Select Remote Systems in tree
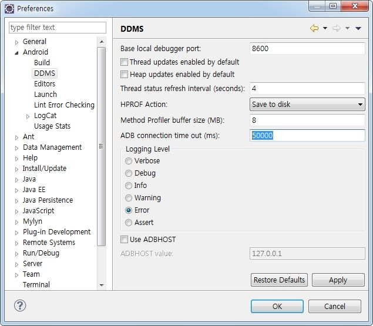This screenshot has width=373, height=326. coord(49,243)
